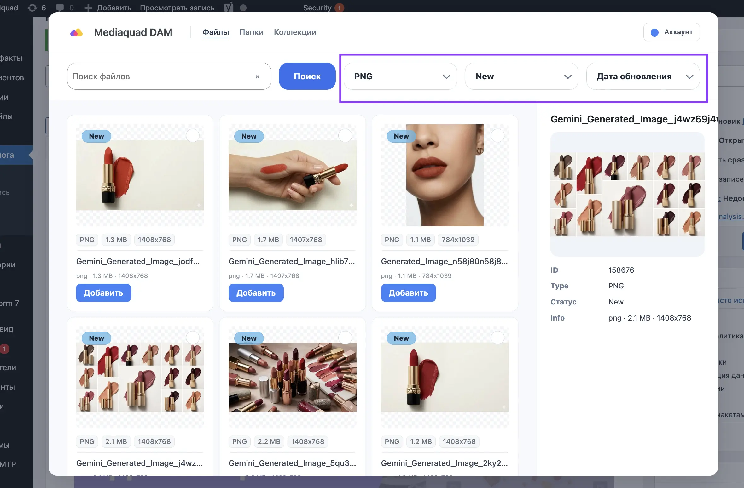The width and height of the screenshot is (744, 488).
Task: Click the png · 1.1 MB · 784x1039 subtitle
Action: pos(416,276)
